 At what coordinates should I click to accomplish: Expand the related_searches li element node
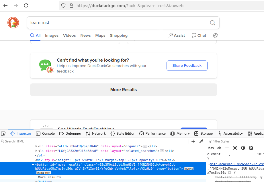pyautogui.click(x=36, y=151)
